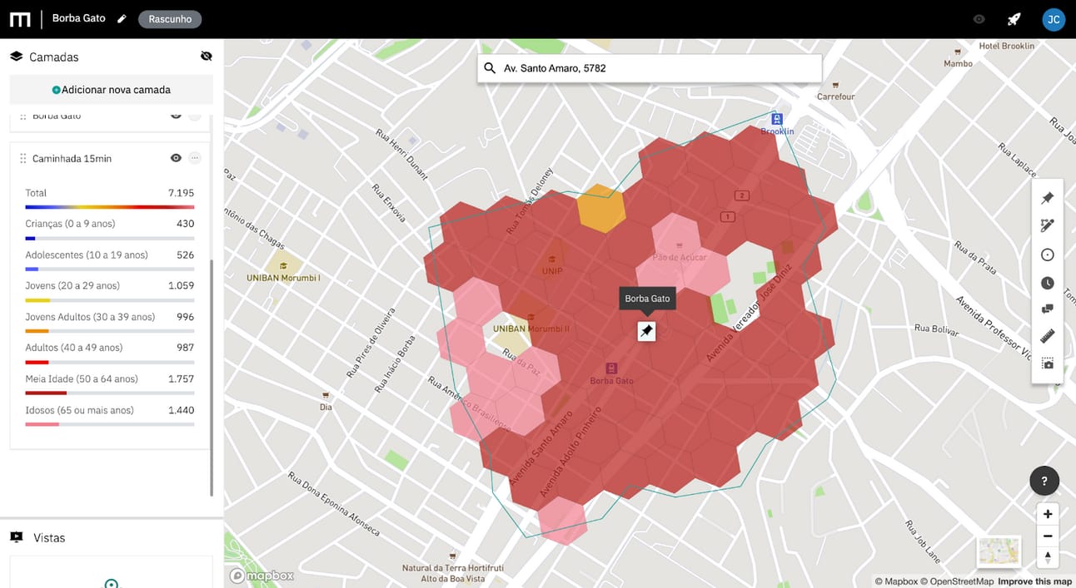Image resolution: width=1076 pixels, height=588 pixels.
Task: Click the Camadas layers stack icon
Action: pos(16,57)
